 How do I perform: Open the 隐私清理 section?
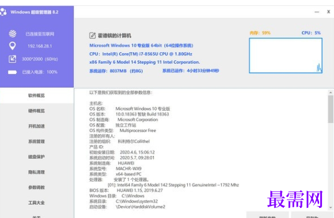coord(36,172)
